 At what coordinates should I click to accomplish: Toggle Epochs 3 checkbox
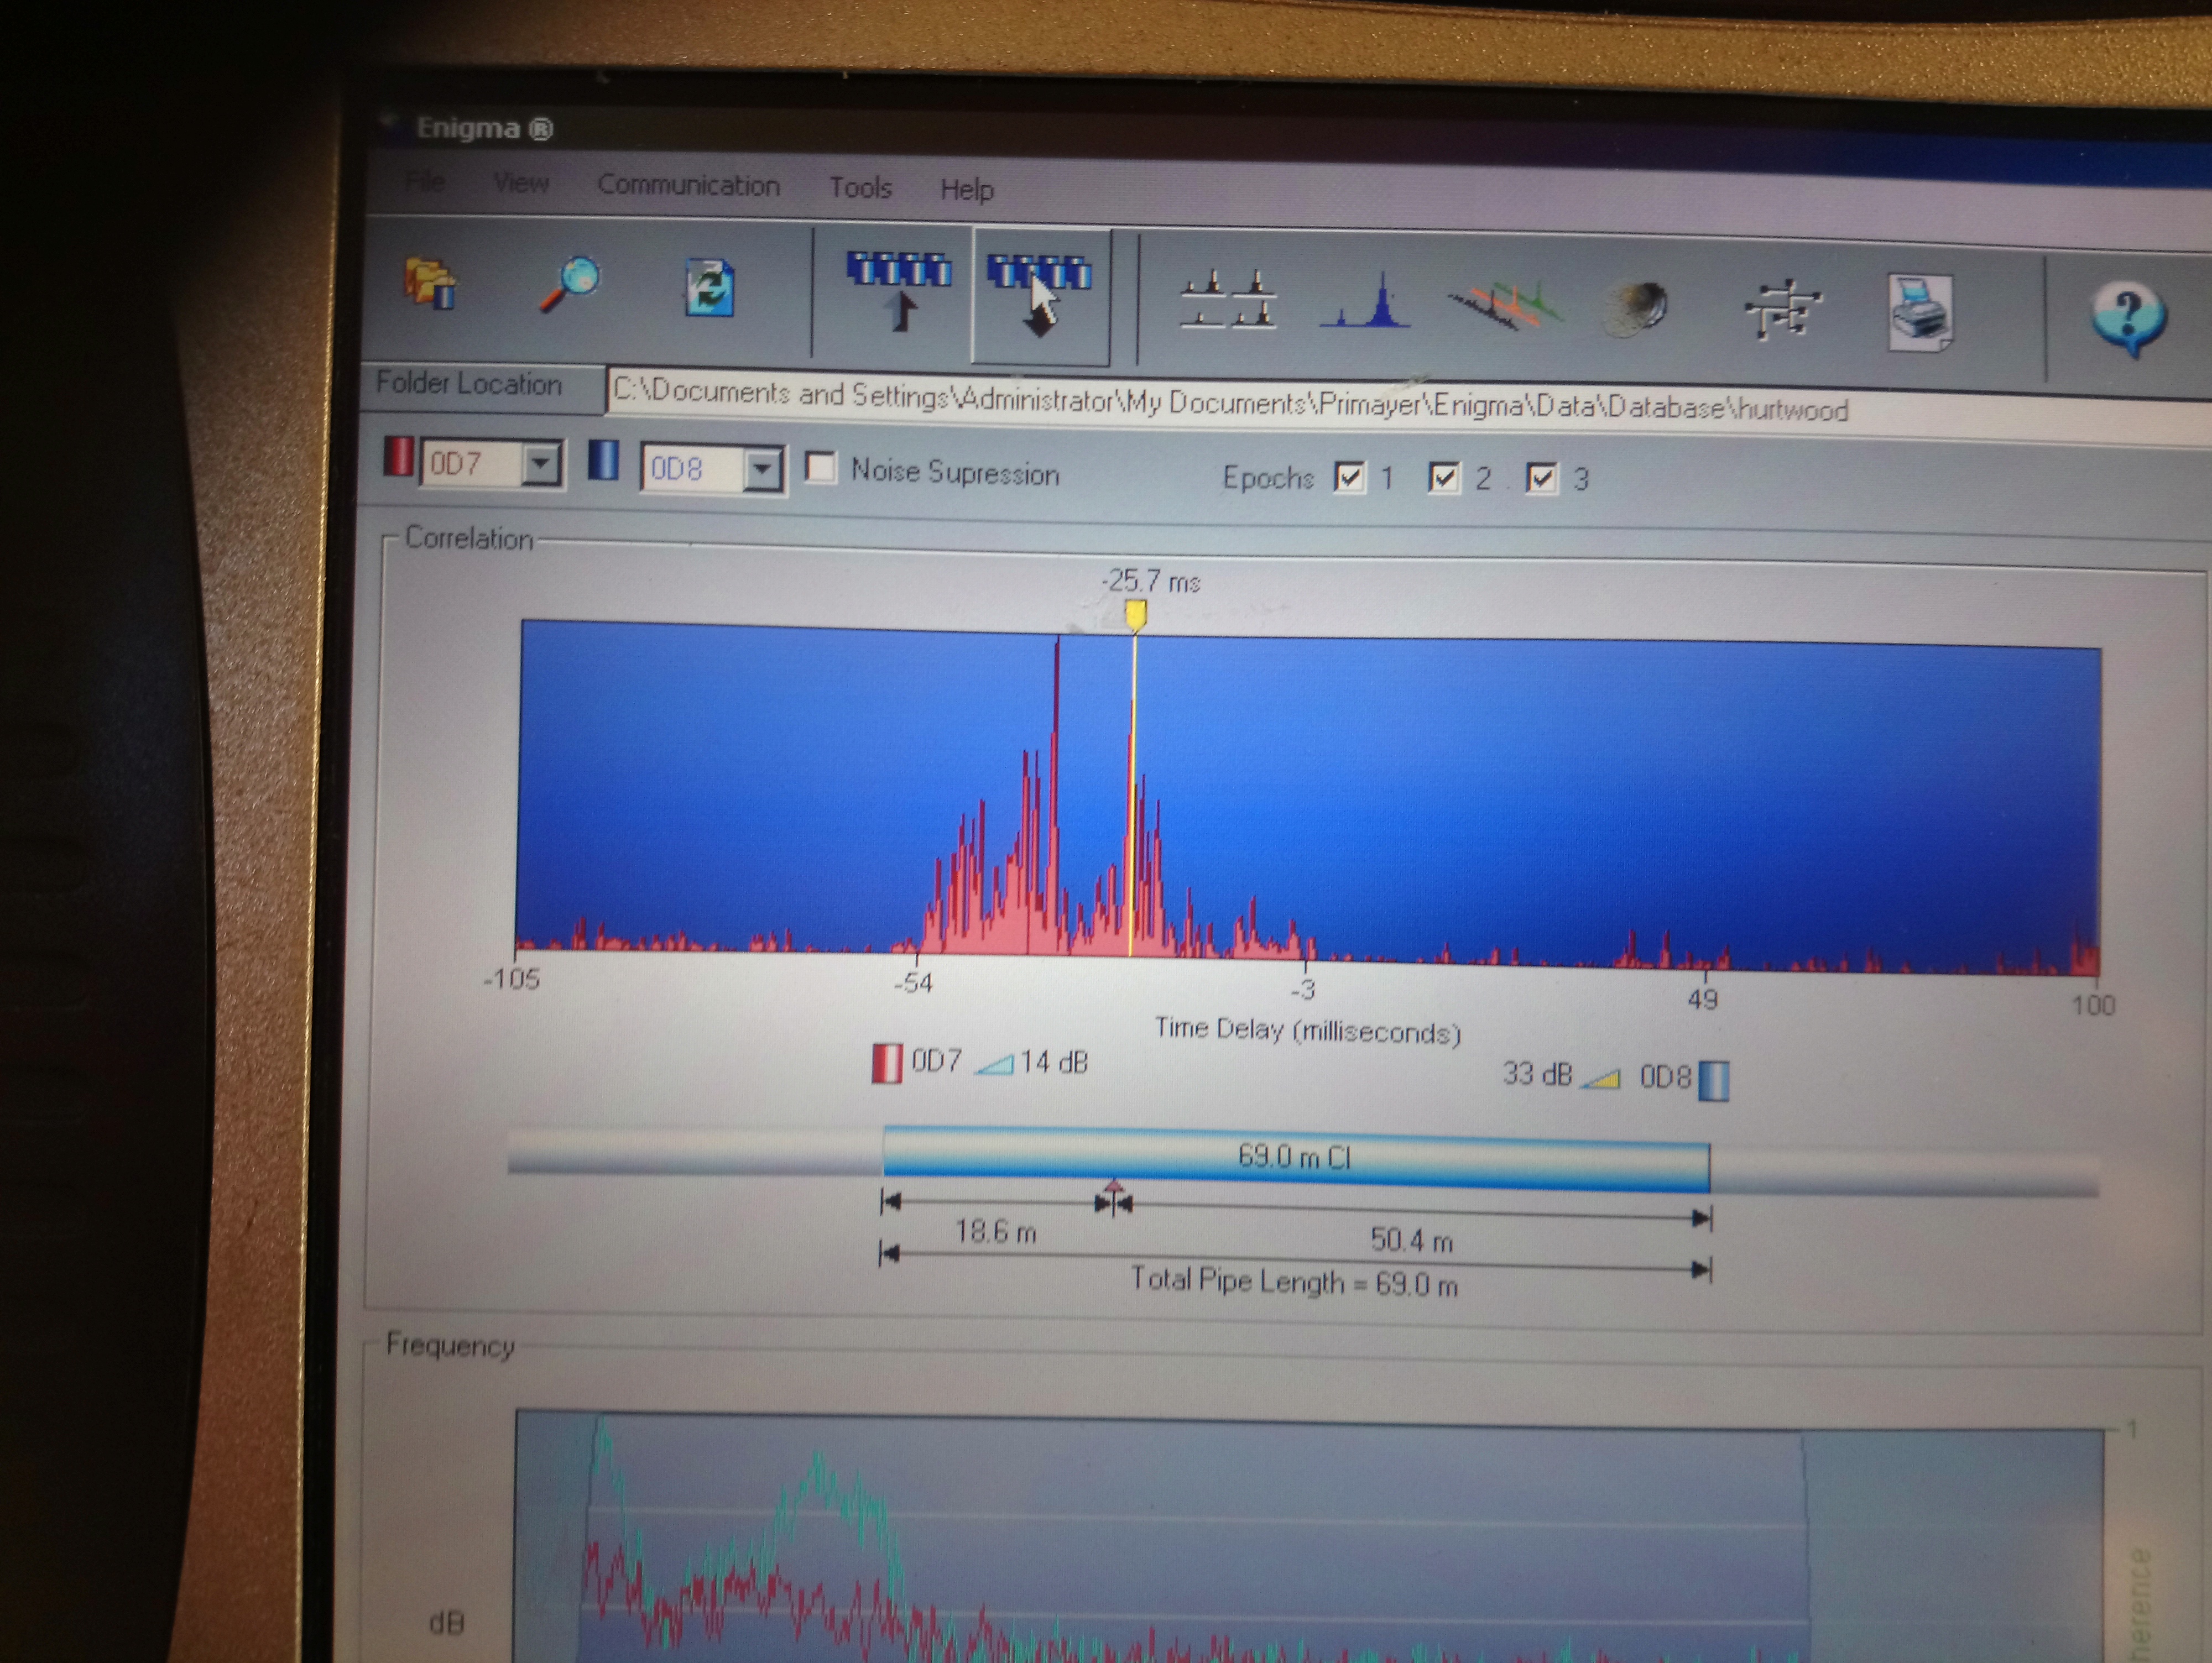click(x=1542, y=479)
